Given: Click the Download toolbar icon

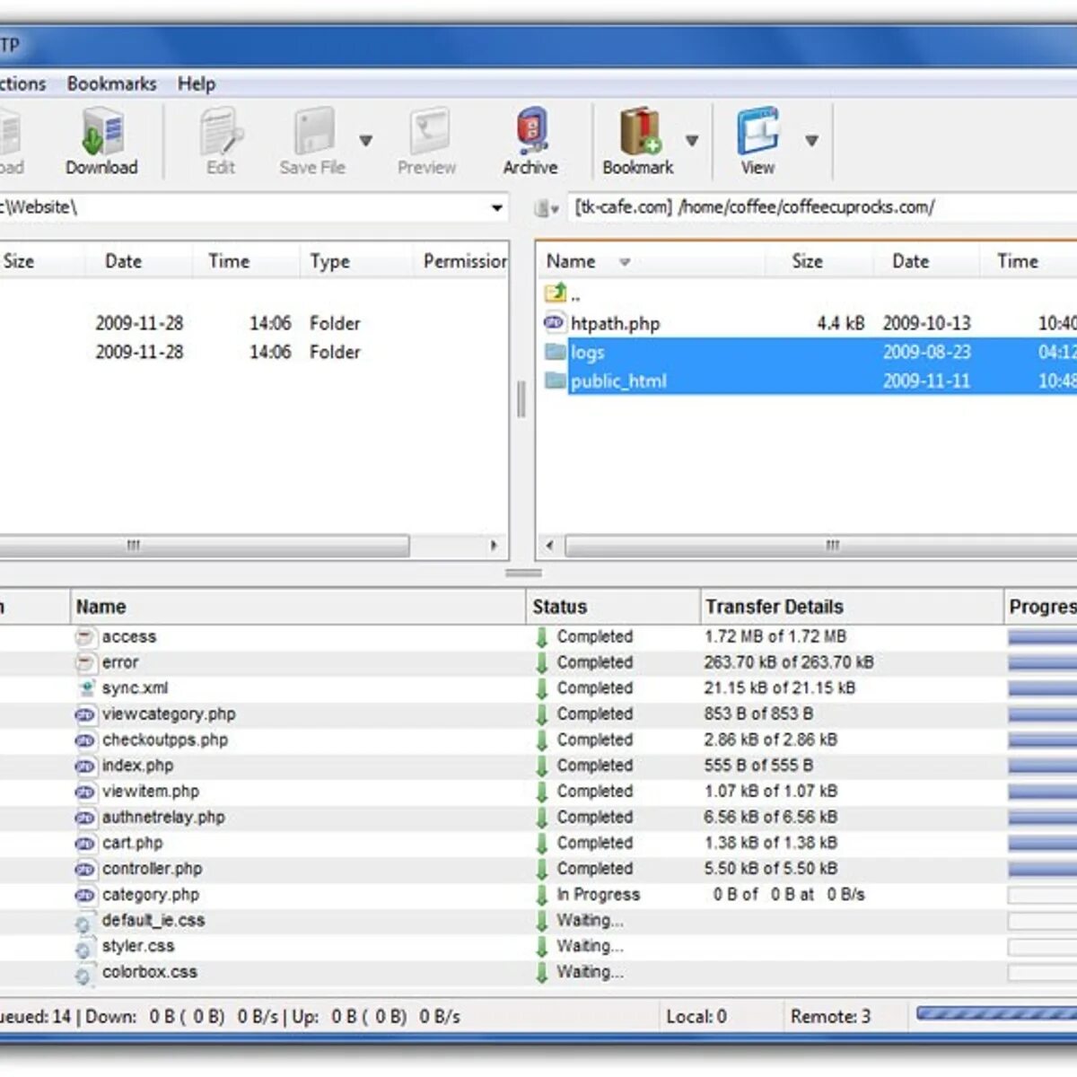Looking at the screenshot, I should pyautogui.click(x=101, y=132).
